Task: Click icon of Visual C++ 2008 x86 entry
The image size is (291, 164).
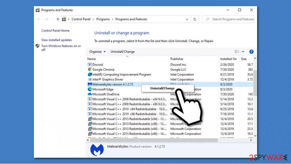Action: [90, 104]
